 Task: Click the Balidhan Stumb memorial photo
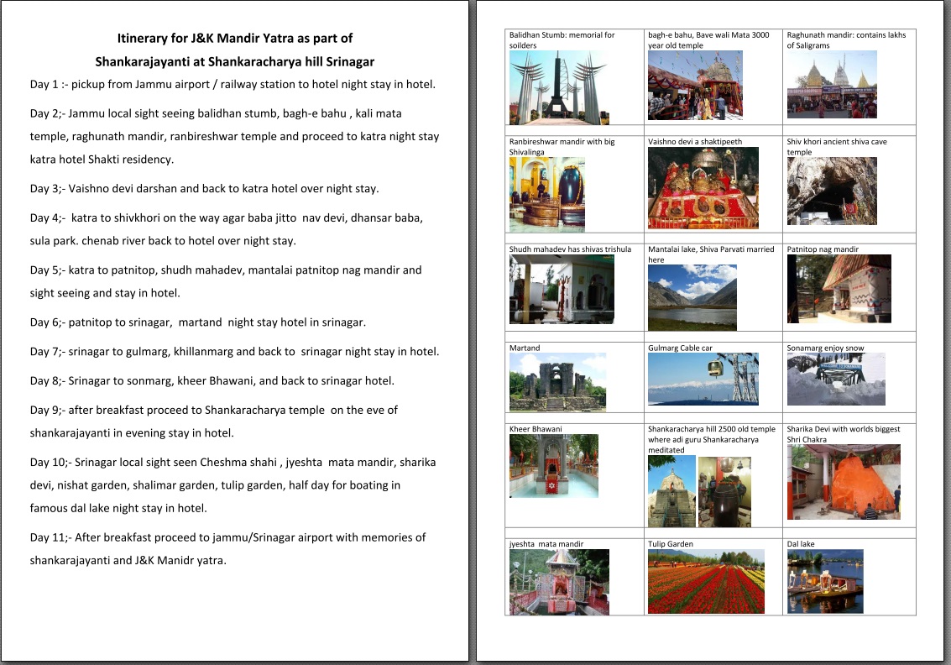click(x=557, y=87)
